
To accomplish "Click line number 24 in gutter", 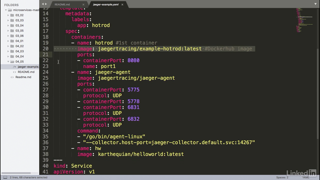I will click(45, 72).
